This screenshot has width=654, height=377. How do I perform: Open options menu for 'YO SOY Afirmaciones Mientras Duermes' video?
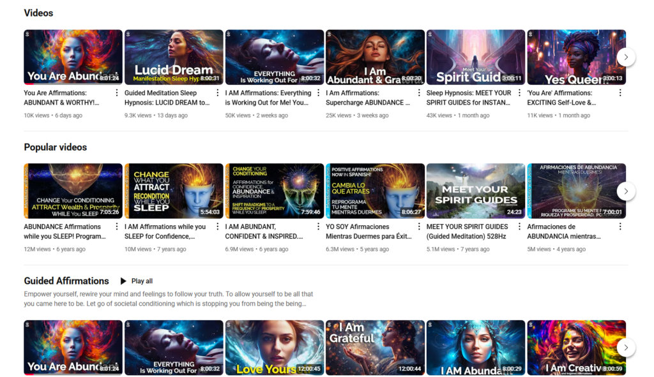click(419, 226)
